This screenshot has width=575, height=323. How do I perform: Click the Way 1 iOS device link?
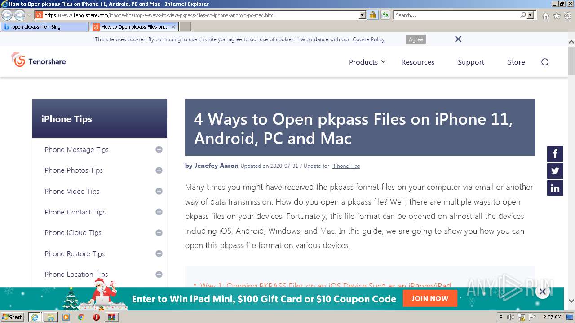click(325, 285)
